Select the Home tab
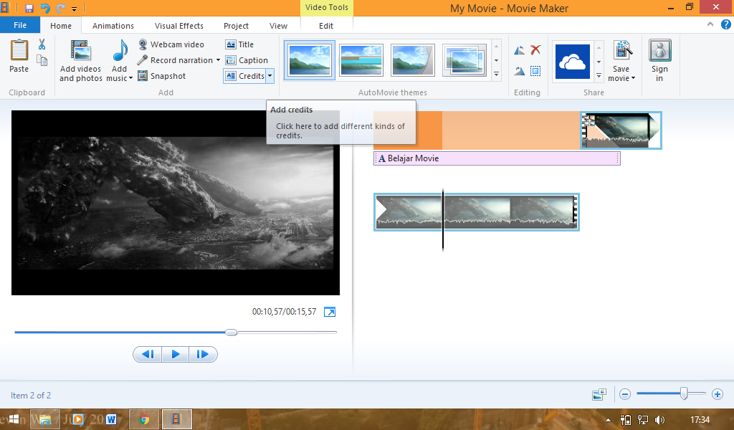734x430 pixels. pyautogui.click(x=61, y=26)
